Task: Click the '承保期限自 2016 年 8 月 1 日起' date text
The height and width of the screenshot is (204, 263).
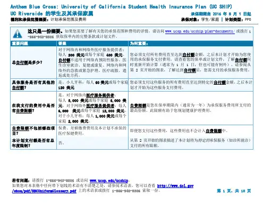Action: point(221,14)
